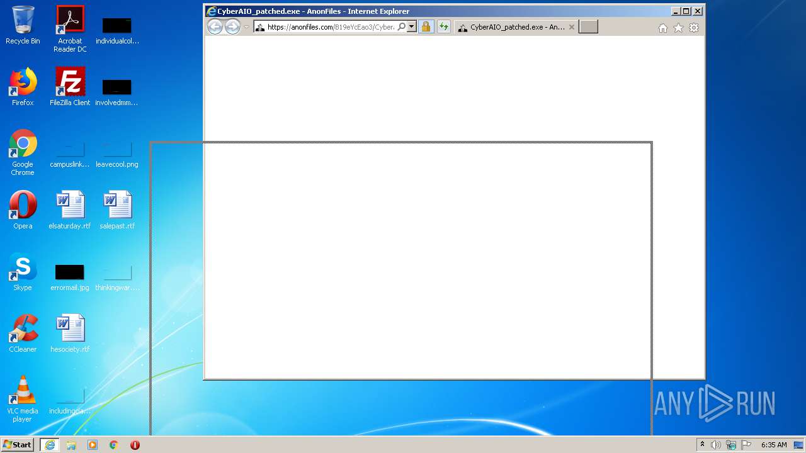Screen dimensions: 806x453
Task: Select the hesociety.rtf file
Action: coord(70,333)
